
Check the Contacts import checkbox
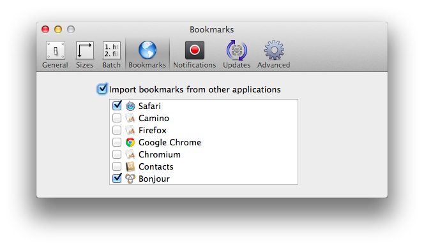117,166
